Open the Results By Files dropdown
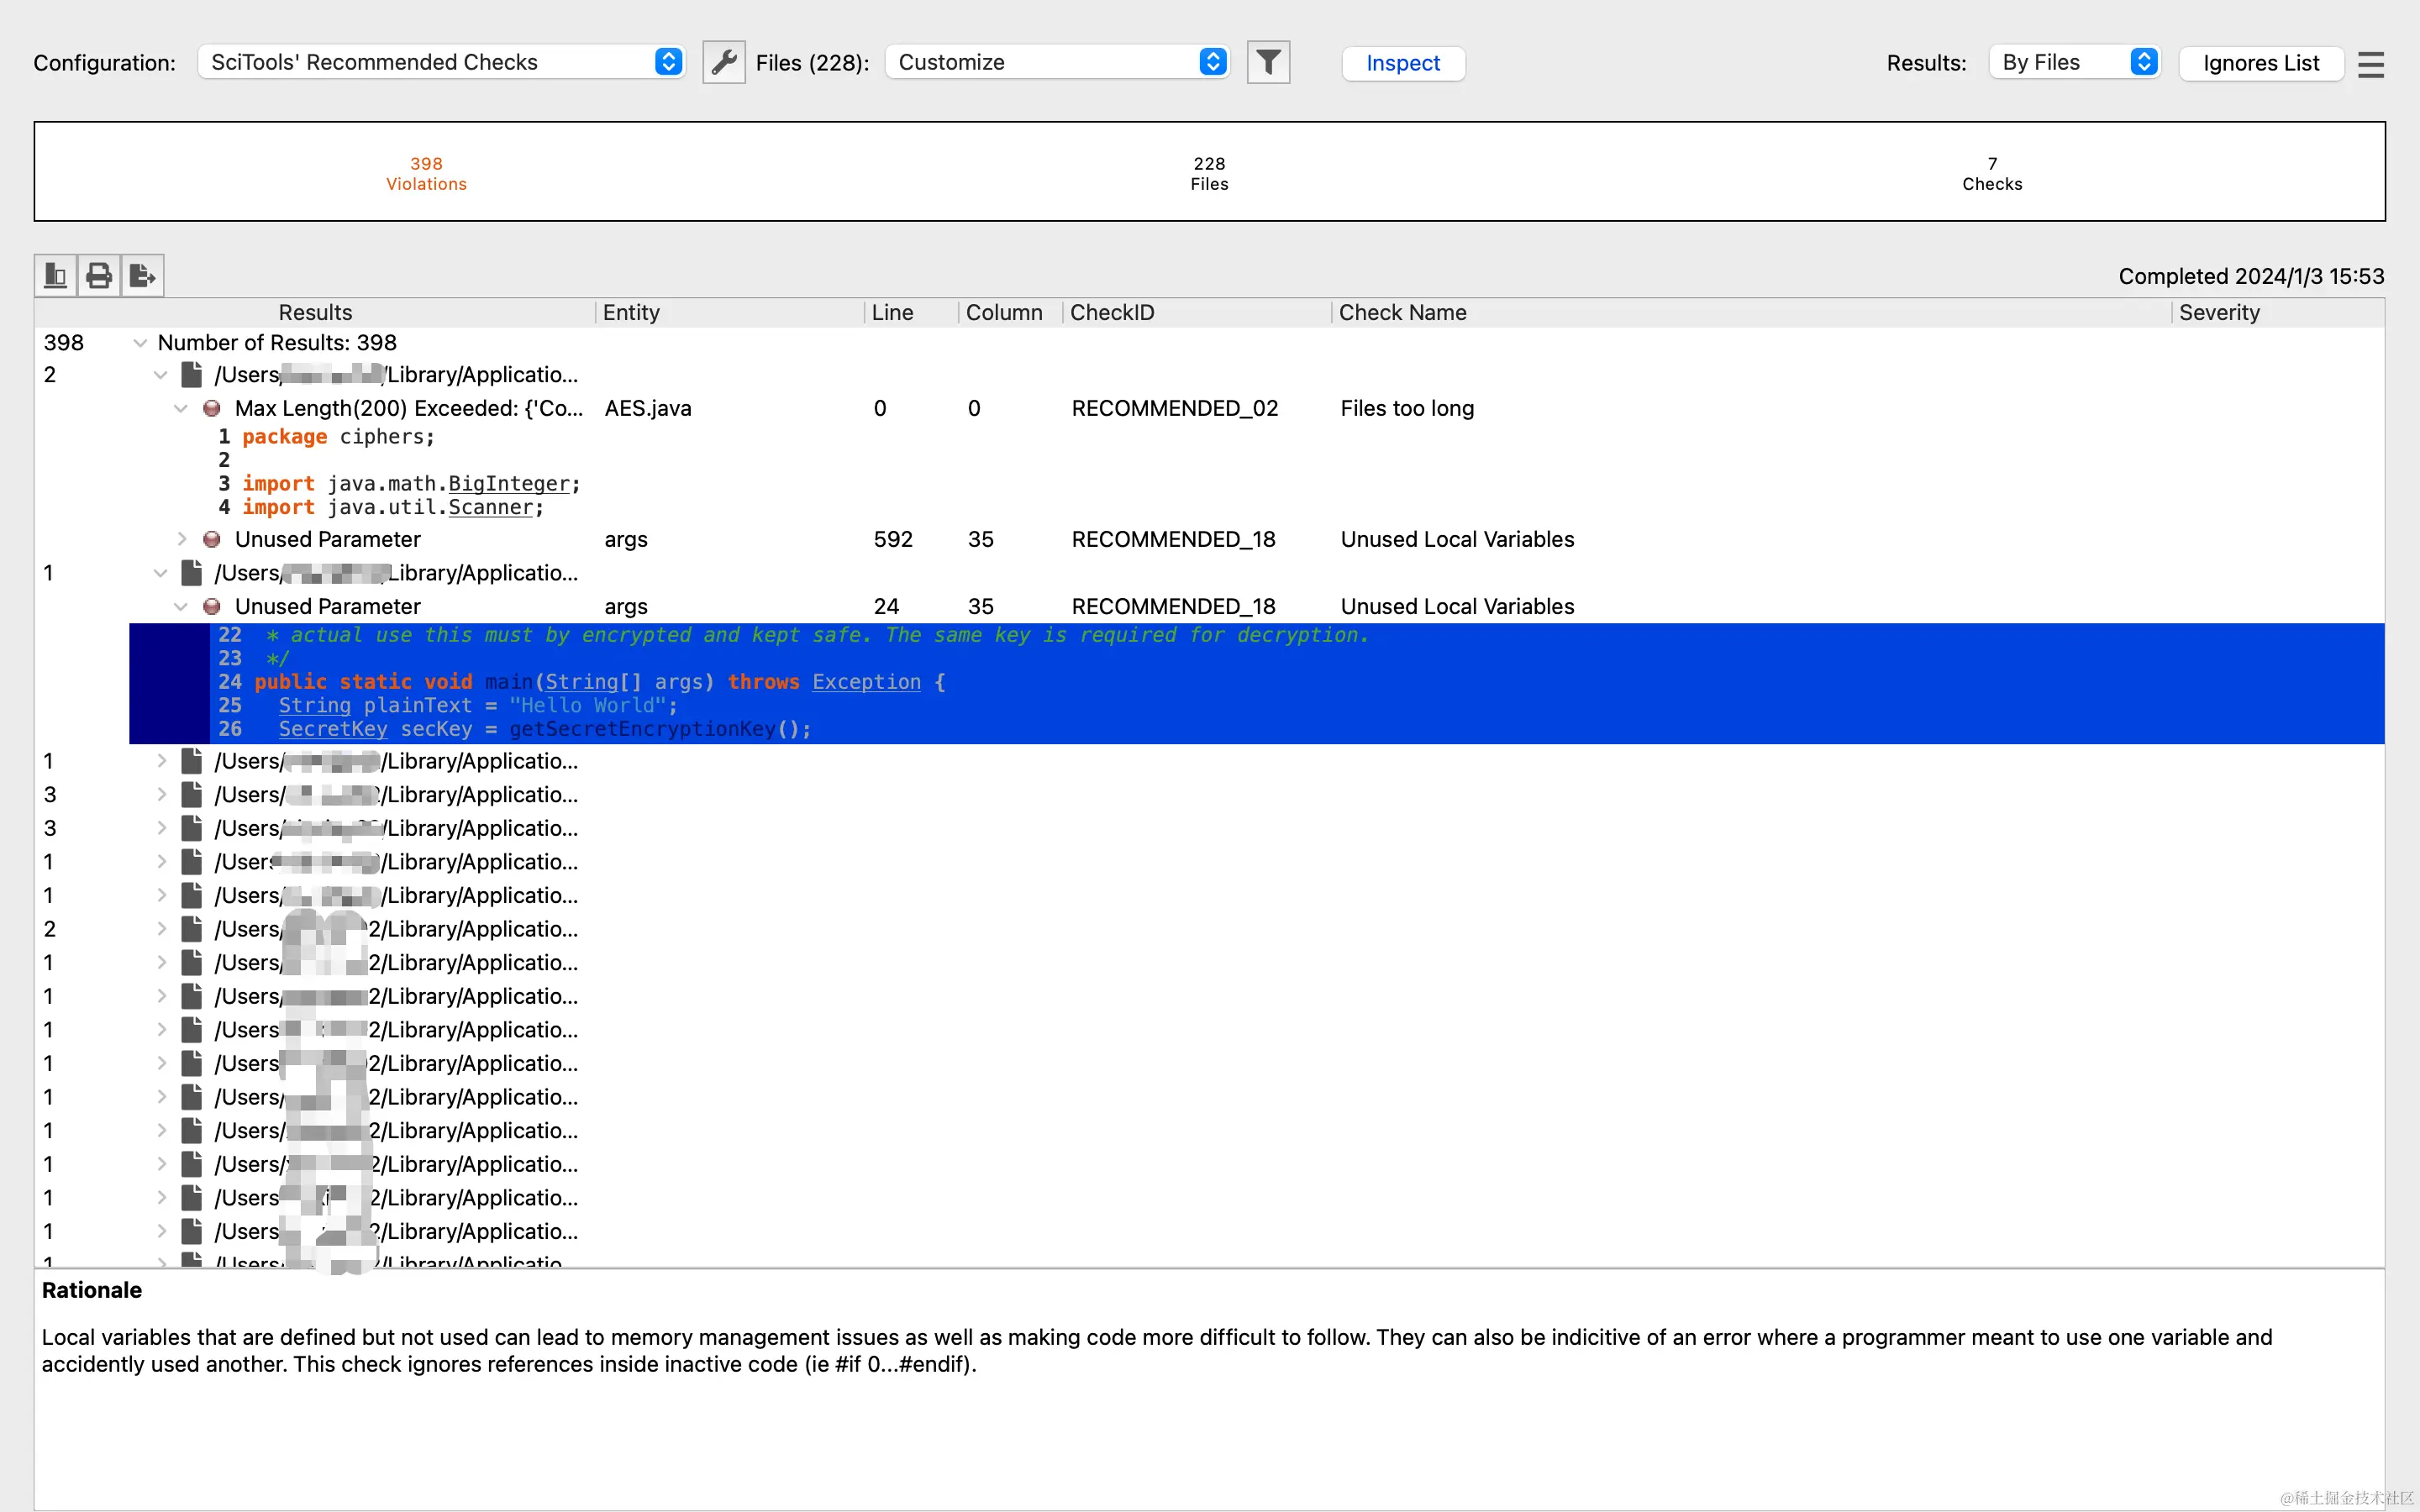The width and height of the screenshot is (2420, 1512). coord(2075,62)
